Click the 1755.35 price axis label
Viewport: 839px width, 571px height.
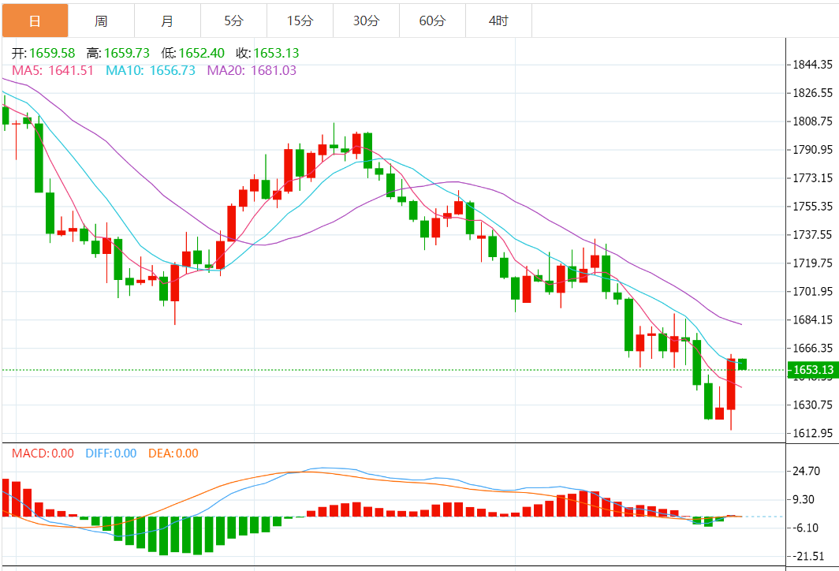coord(812,207)
